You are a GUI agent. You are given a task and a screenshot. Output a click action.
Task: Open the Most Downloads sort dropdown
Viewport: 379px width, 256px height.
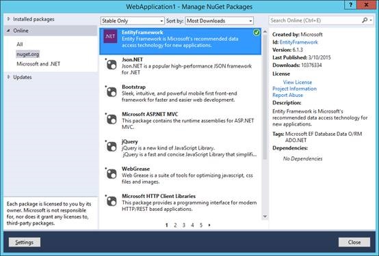tap(219, 20)
